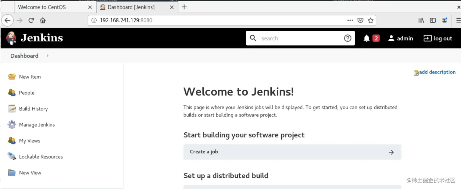
Task: Click the Start building your software project heading
Action: [244, 135]
